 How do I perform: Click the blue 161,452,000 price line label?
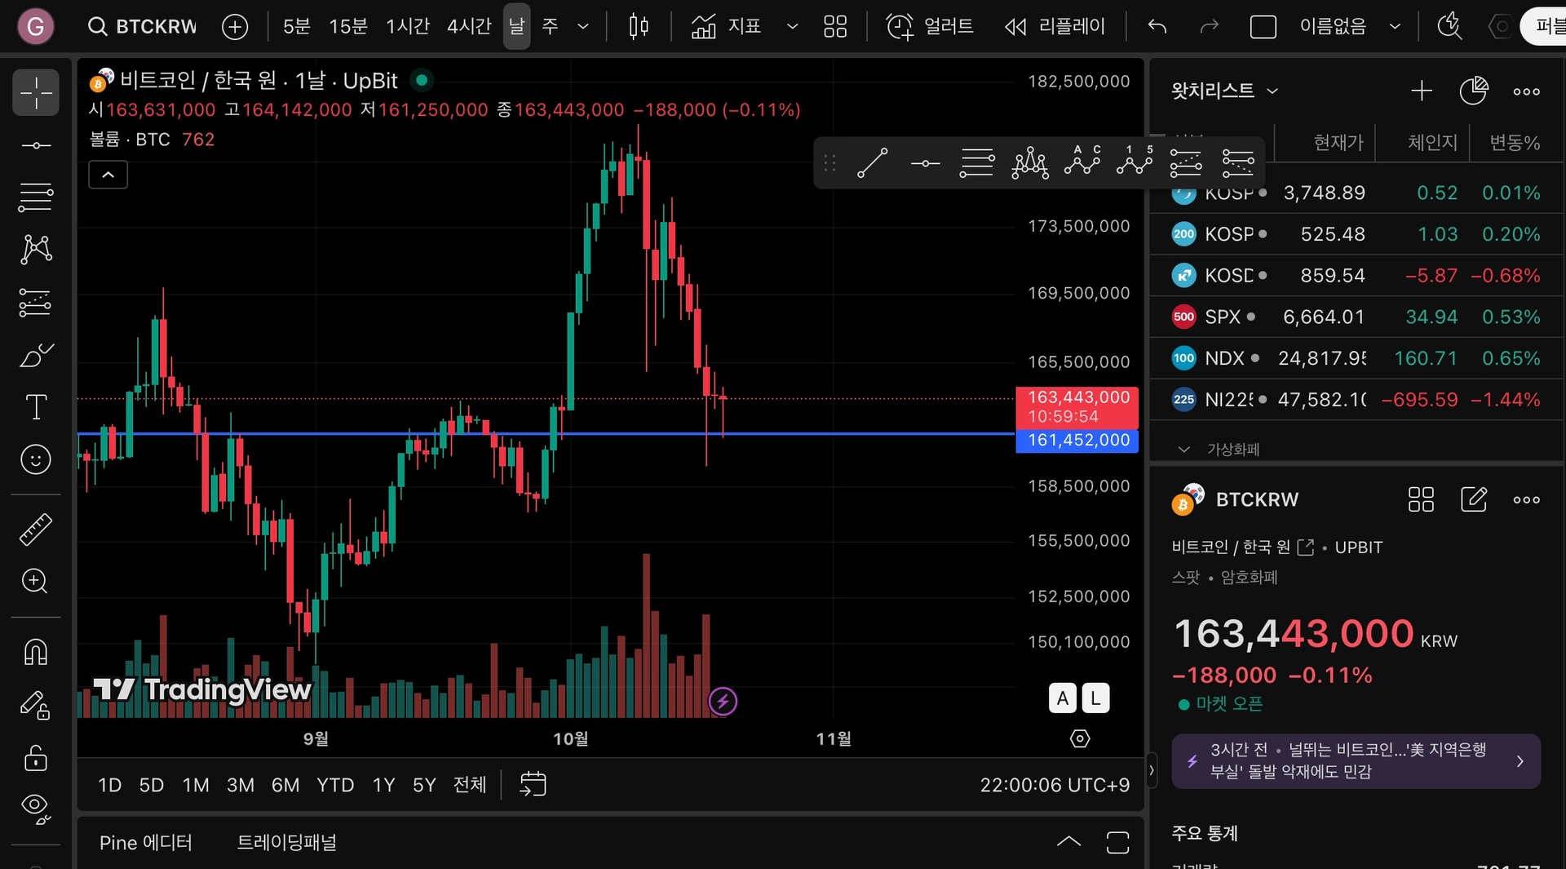[1077, 441]
